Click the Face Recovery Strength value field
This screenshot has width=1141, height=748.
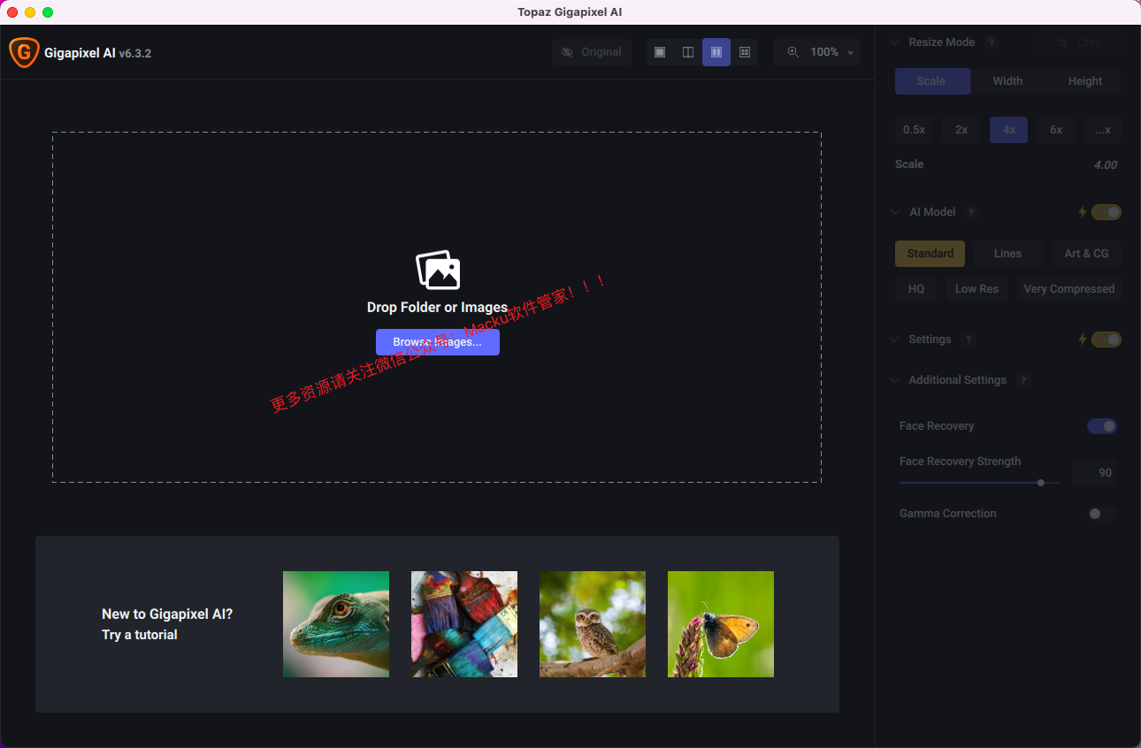coord(1095,473)
